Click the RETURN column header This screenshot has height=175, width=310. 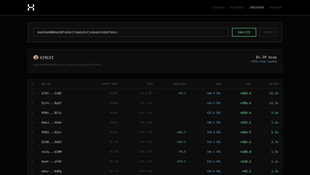pos(274,84)
